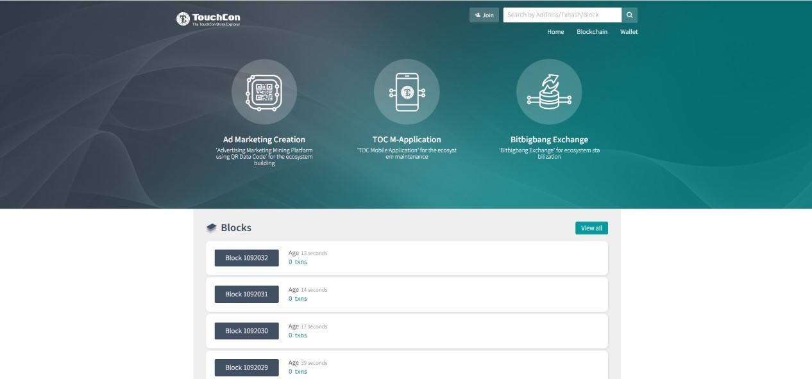Open Block 1092030
This screenshot has width=812, height=379.
pos(247,331)
